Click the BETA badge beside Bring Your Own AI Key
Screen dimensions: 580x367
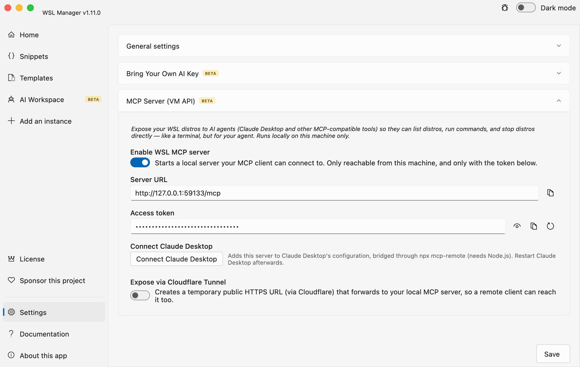211,73
